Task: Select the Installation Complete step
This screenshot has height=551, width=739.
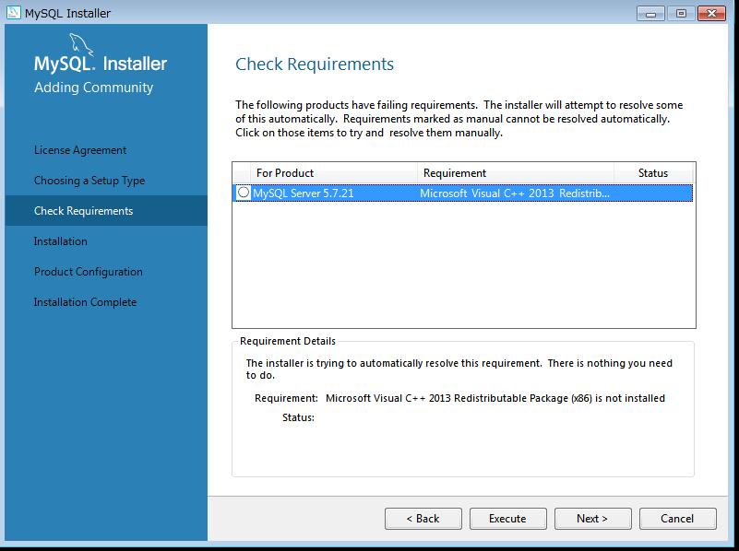Action: click(85, 302)
